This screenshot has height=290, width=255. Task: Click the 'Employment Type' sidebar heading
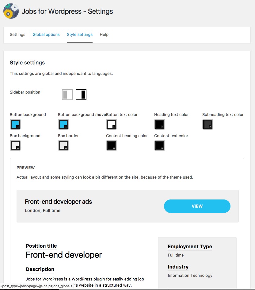coord(190,246)
